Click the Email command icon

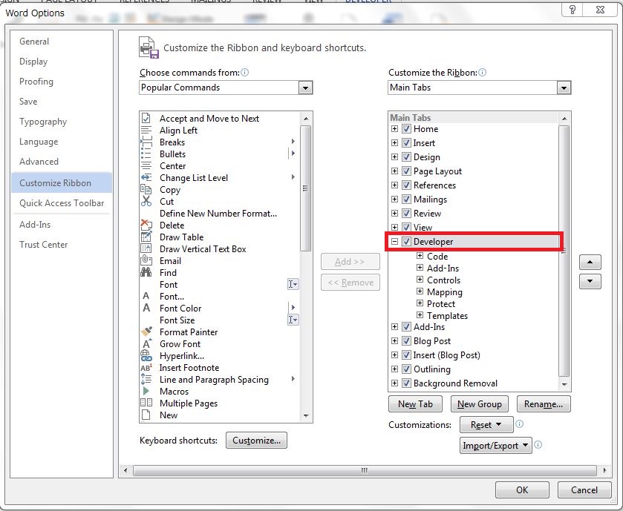coord(146,260)
